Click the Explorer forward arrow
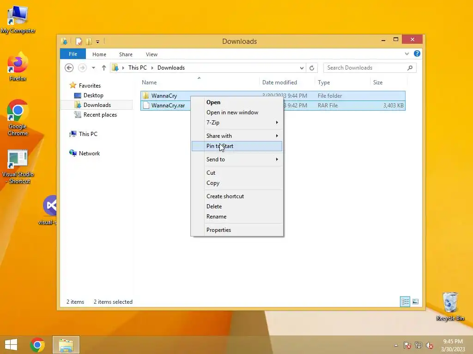The width and height of the screenshot is (473, 354). click(82, 68)
